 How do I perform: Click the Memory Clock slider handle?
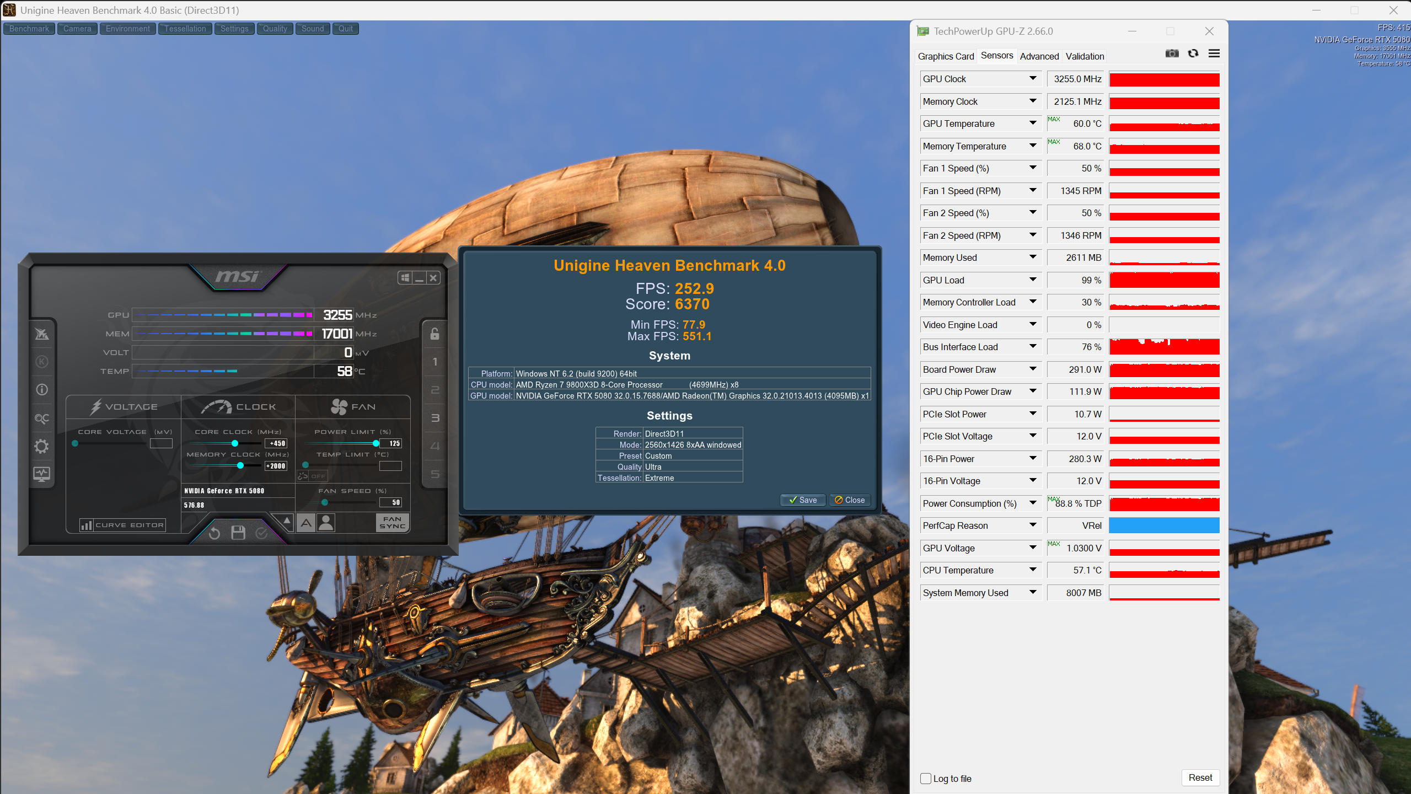pyautogui.click(x=240, y=466)
